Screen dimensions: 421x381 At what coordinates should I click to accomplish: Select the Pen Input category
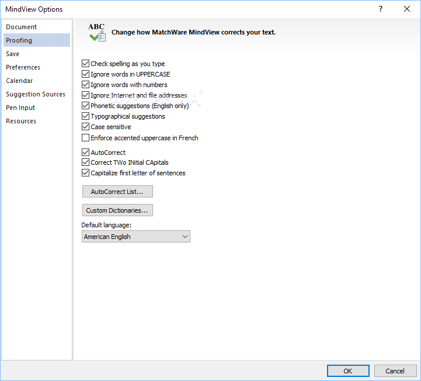pos(37,108)
